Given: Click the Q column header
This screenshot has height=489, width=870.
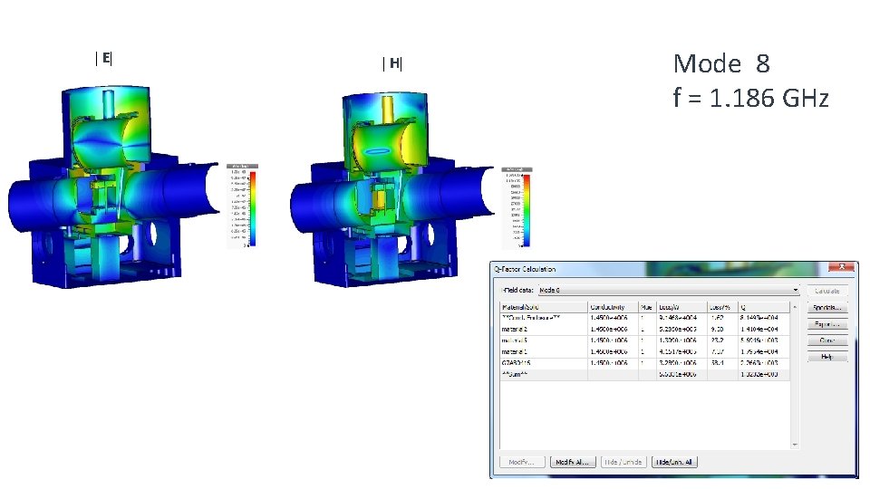Looking at the screenshot, I should tap(763, 307).
